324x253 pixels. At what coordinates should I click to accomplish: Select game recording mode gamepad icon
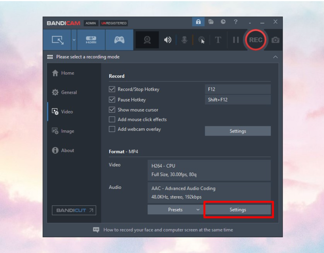pos(120,40)
